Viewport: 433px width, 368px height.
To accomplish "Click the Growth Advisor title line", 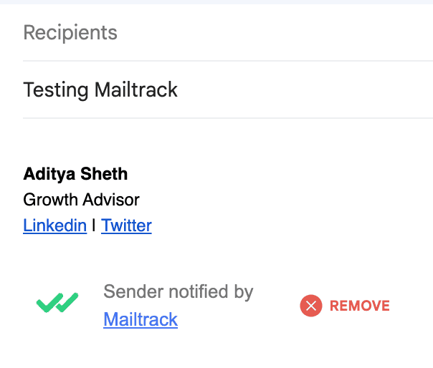I will tap(81, 200).
